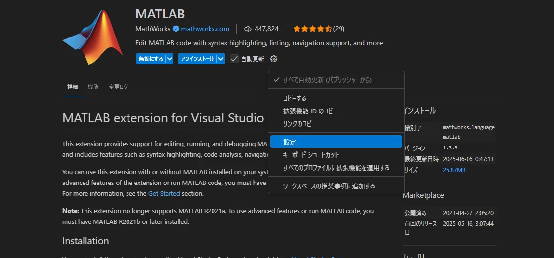Click the download count cloud icon

(x=248, y=29)
